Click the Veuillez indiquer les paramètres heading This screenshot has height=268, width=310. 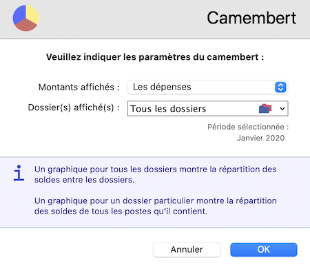pyautogui.click(x=155, y=57)
